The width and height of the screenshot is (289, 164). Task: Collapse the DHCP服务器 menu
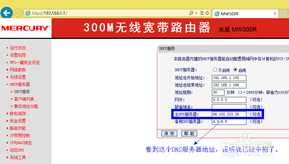tap(20, 84)
